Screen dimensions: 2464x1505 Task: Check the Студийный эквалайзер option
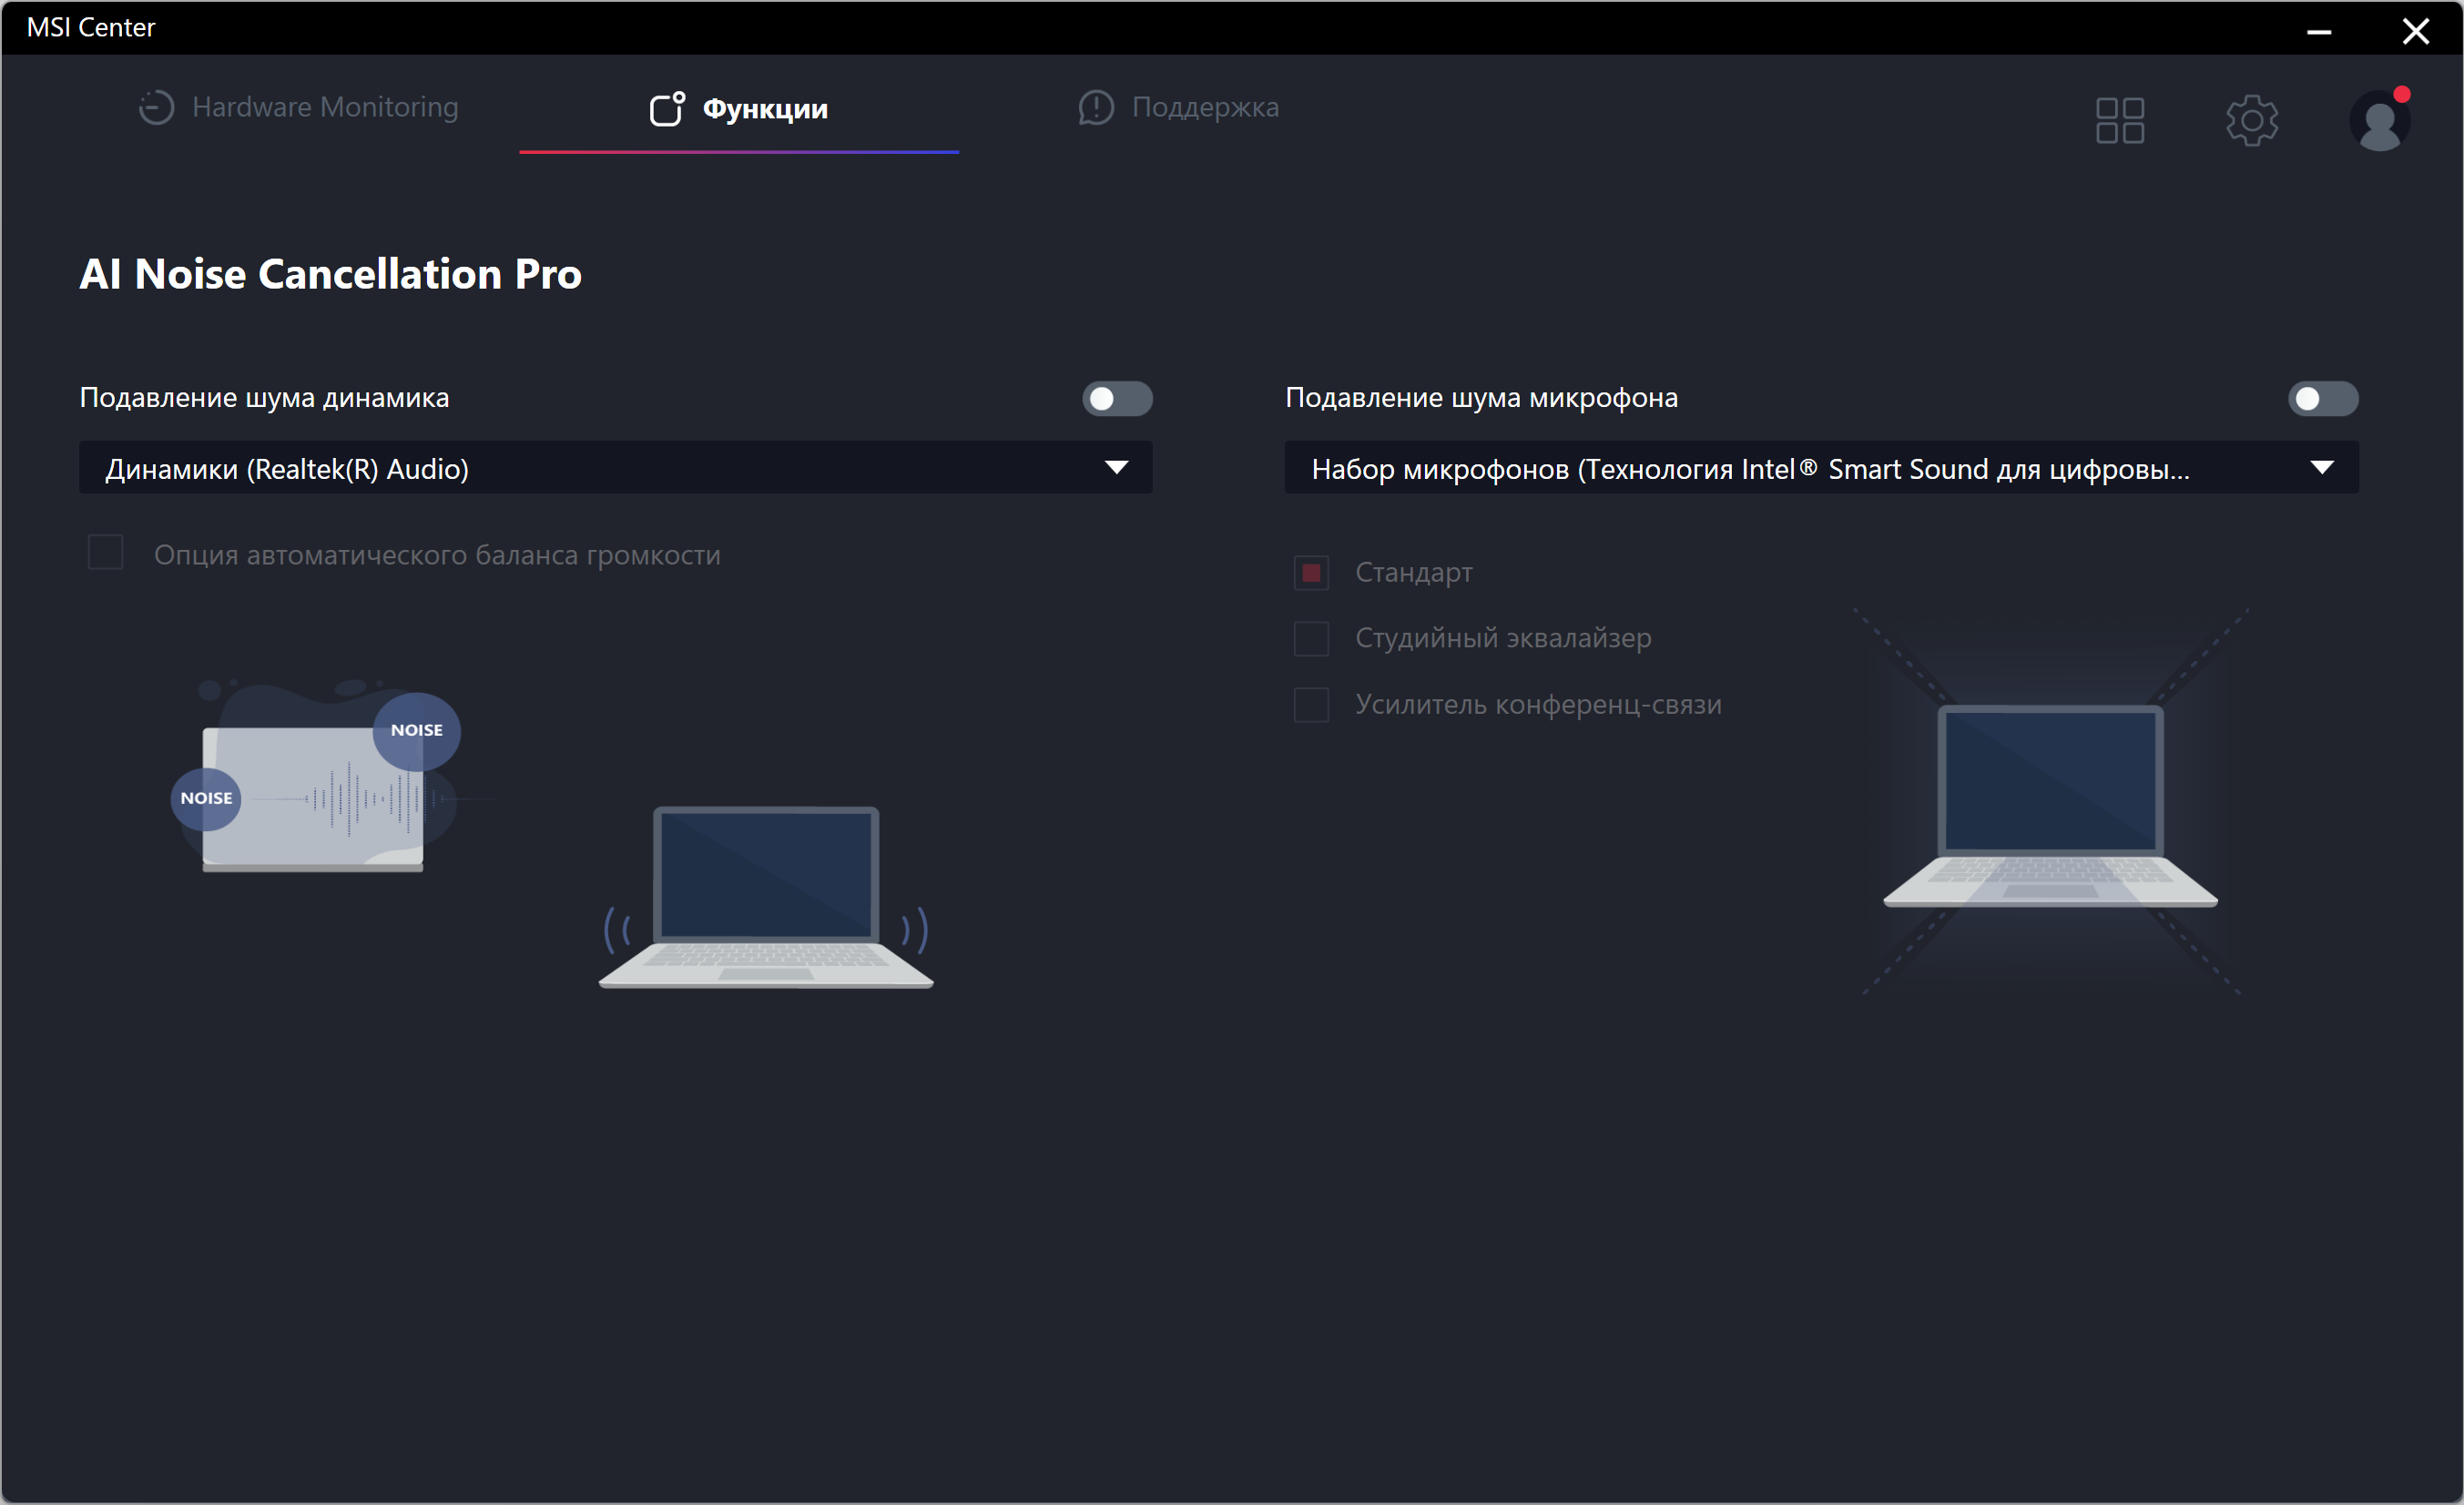[1311, 638]
